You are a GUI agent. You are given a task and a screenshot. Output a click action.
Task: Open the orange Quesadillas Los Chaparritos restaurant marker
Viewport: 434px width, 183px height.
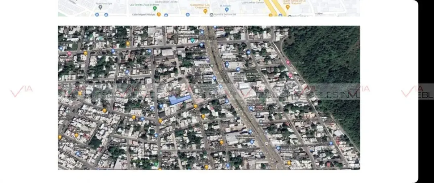pos(205,11)
